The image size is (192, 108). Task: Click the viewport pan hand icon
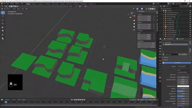(x=134, y=24)
